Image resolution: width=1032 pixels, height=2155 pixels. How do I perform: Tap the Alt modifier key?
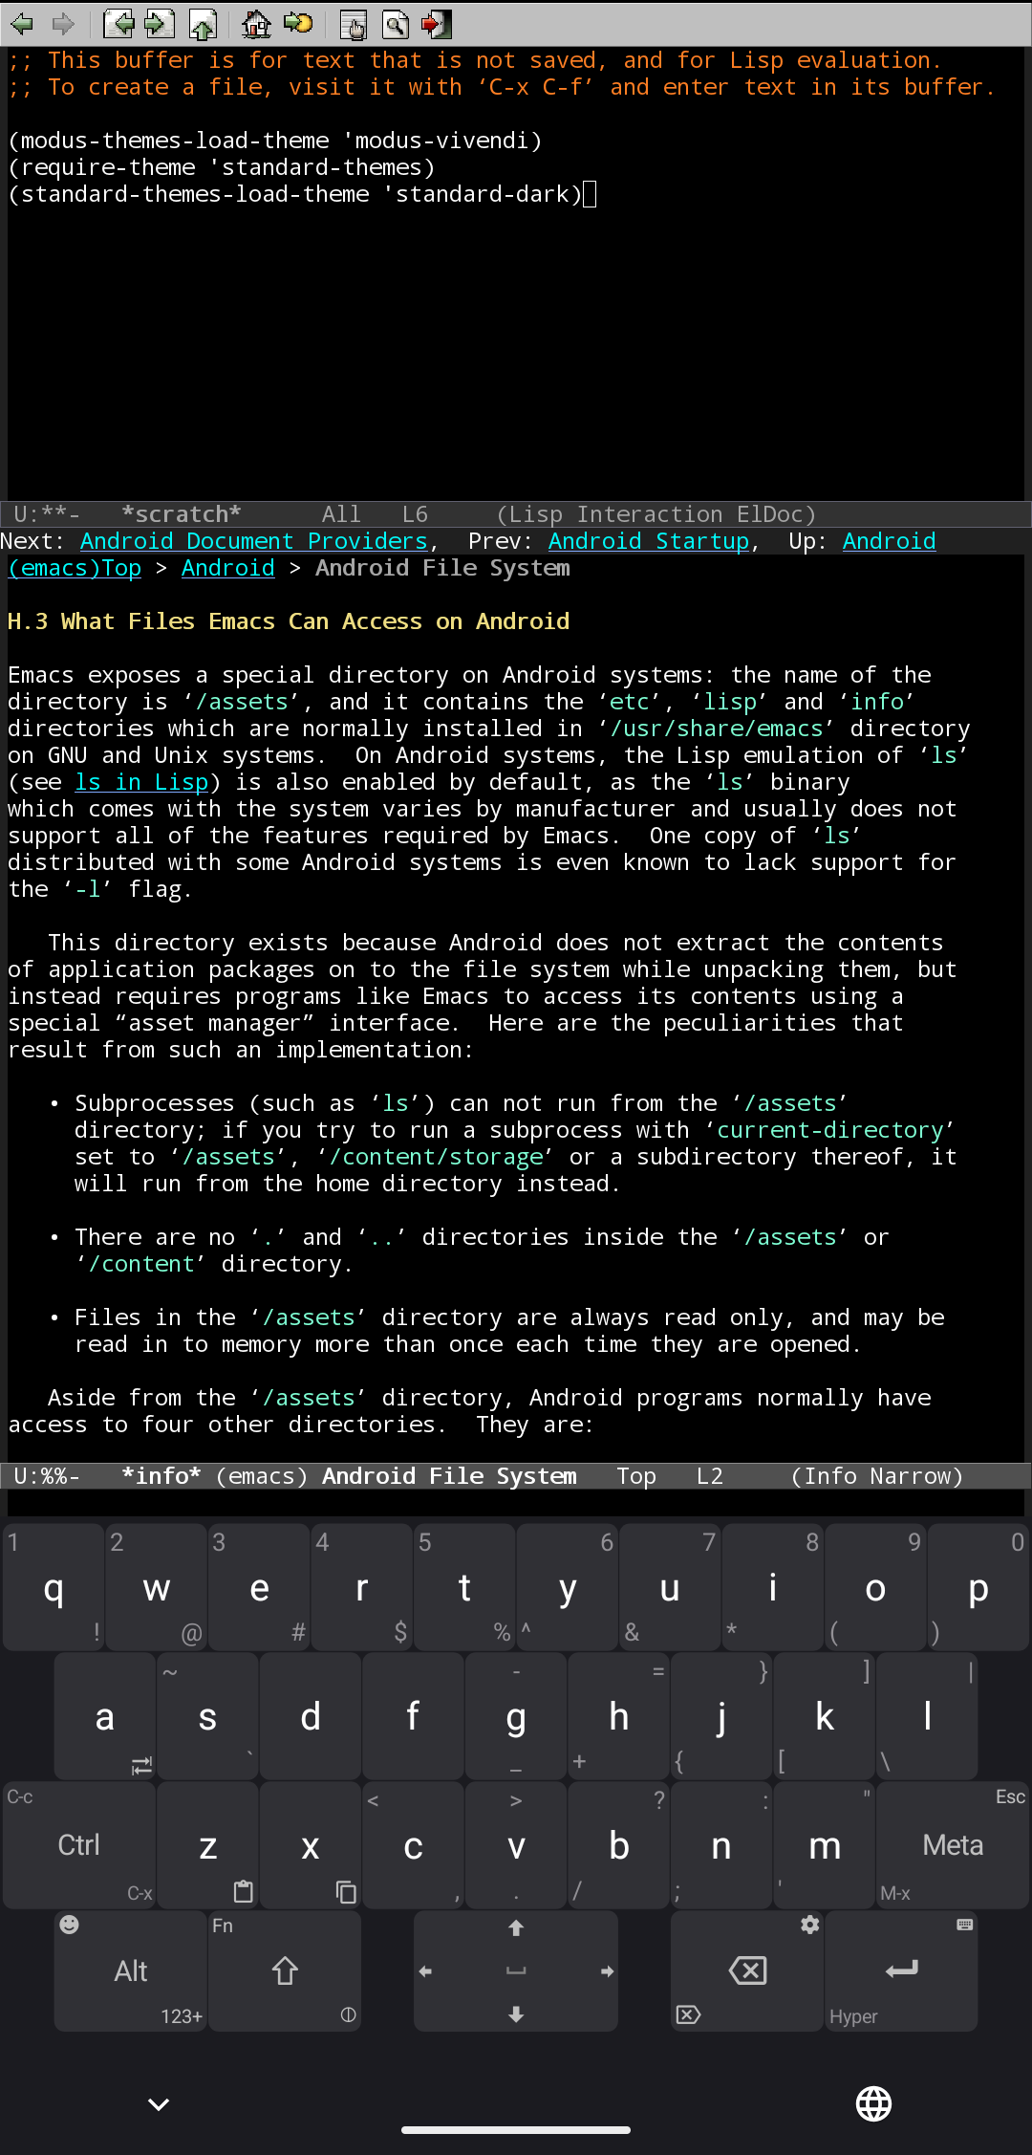tap(130, 1970)
